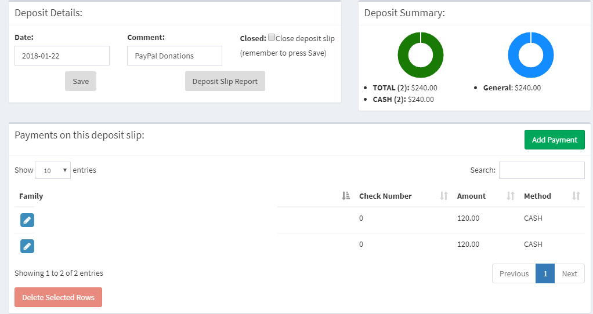Click Delete Selected Rows button
This screenshot has width=593, height=314.
[58, 297]
